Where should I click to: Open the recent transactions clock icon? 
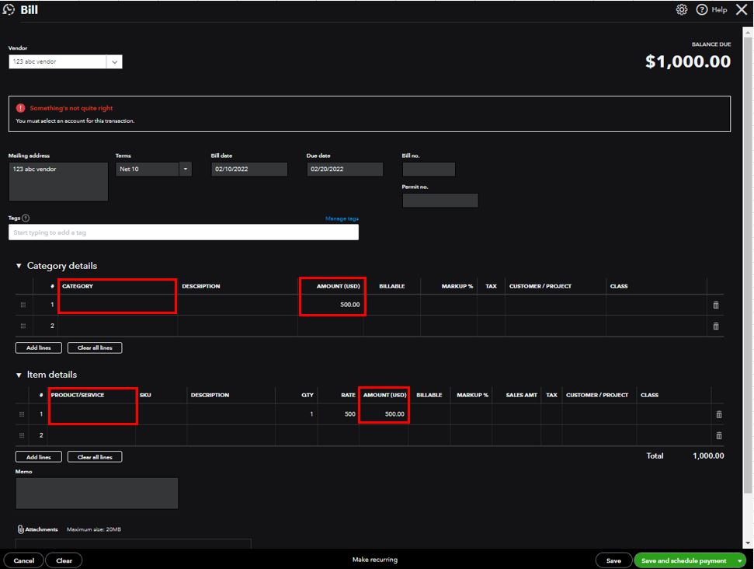(9, 10)
